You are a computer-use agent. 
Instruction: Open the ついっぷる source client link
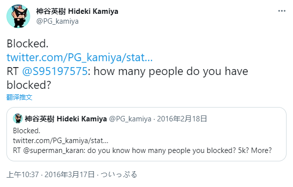pyautogui.click(x=119, y=175)
